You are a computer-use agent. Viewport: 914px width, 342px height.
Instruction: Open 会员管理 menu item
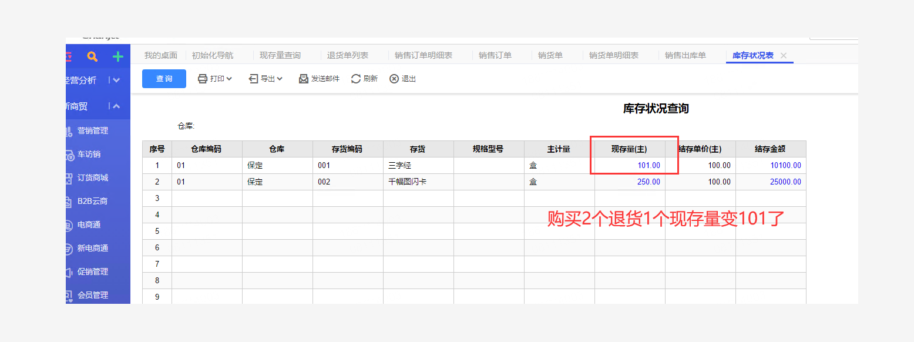click(93, 296)
